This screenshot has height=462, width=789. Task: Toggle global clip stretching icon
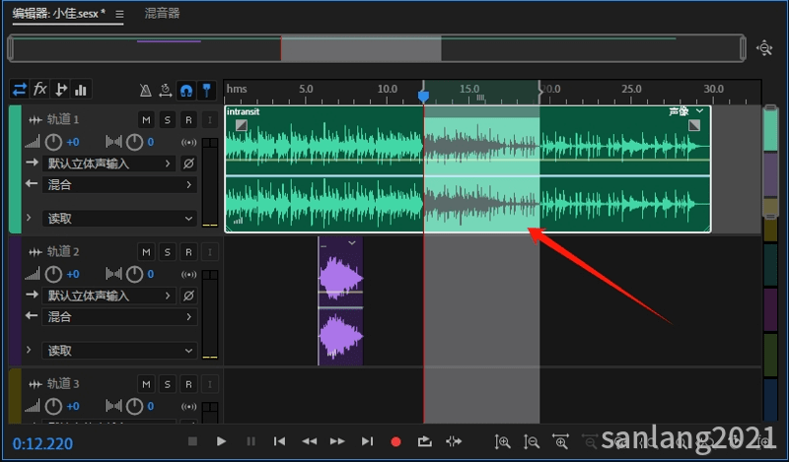(166, 91)
